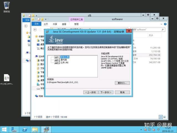Expand the ribbon using the chevron
Image resolution: width=177 pixels, height=133 pixels.
162,24
